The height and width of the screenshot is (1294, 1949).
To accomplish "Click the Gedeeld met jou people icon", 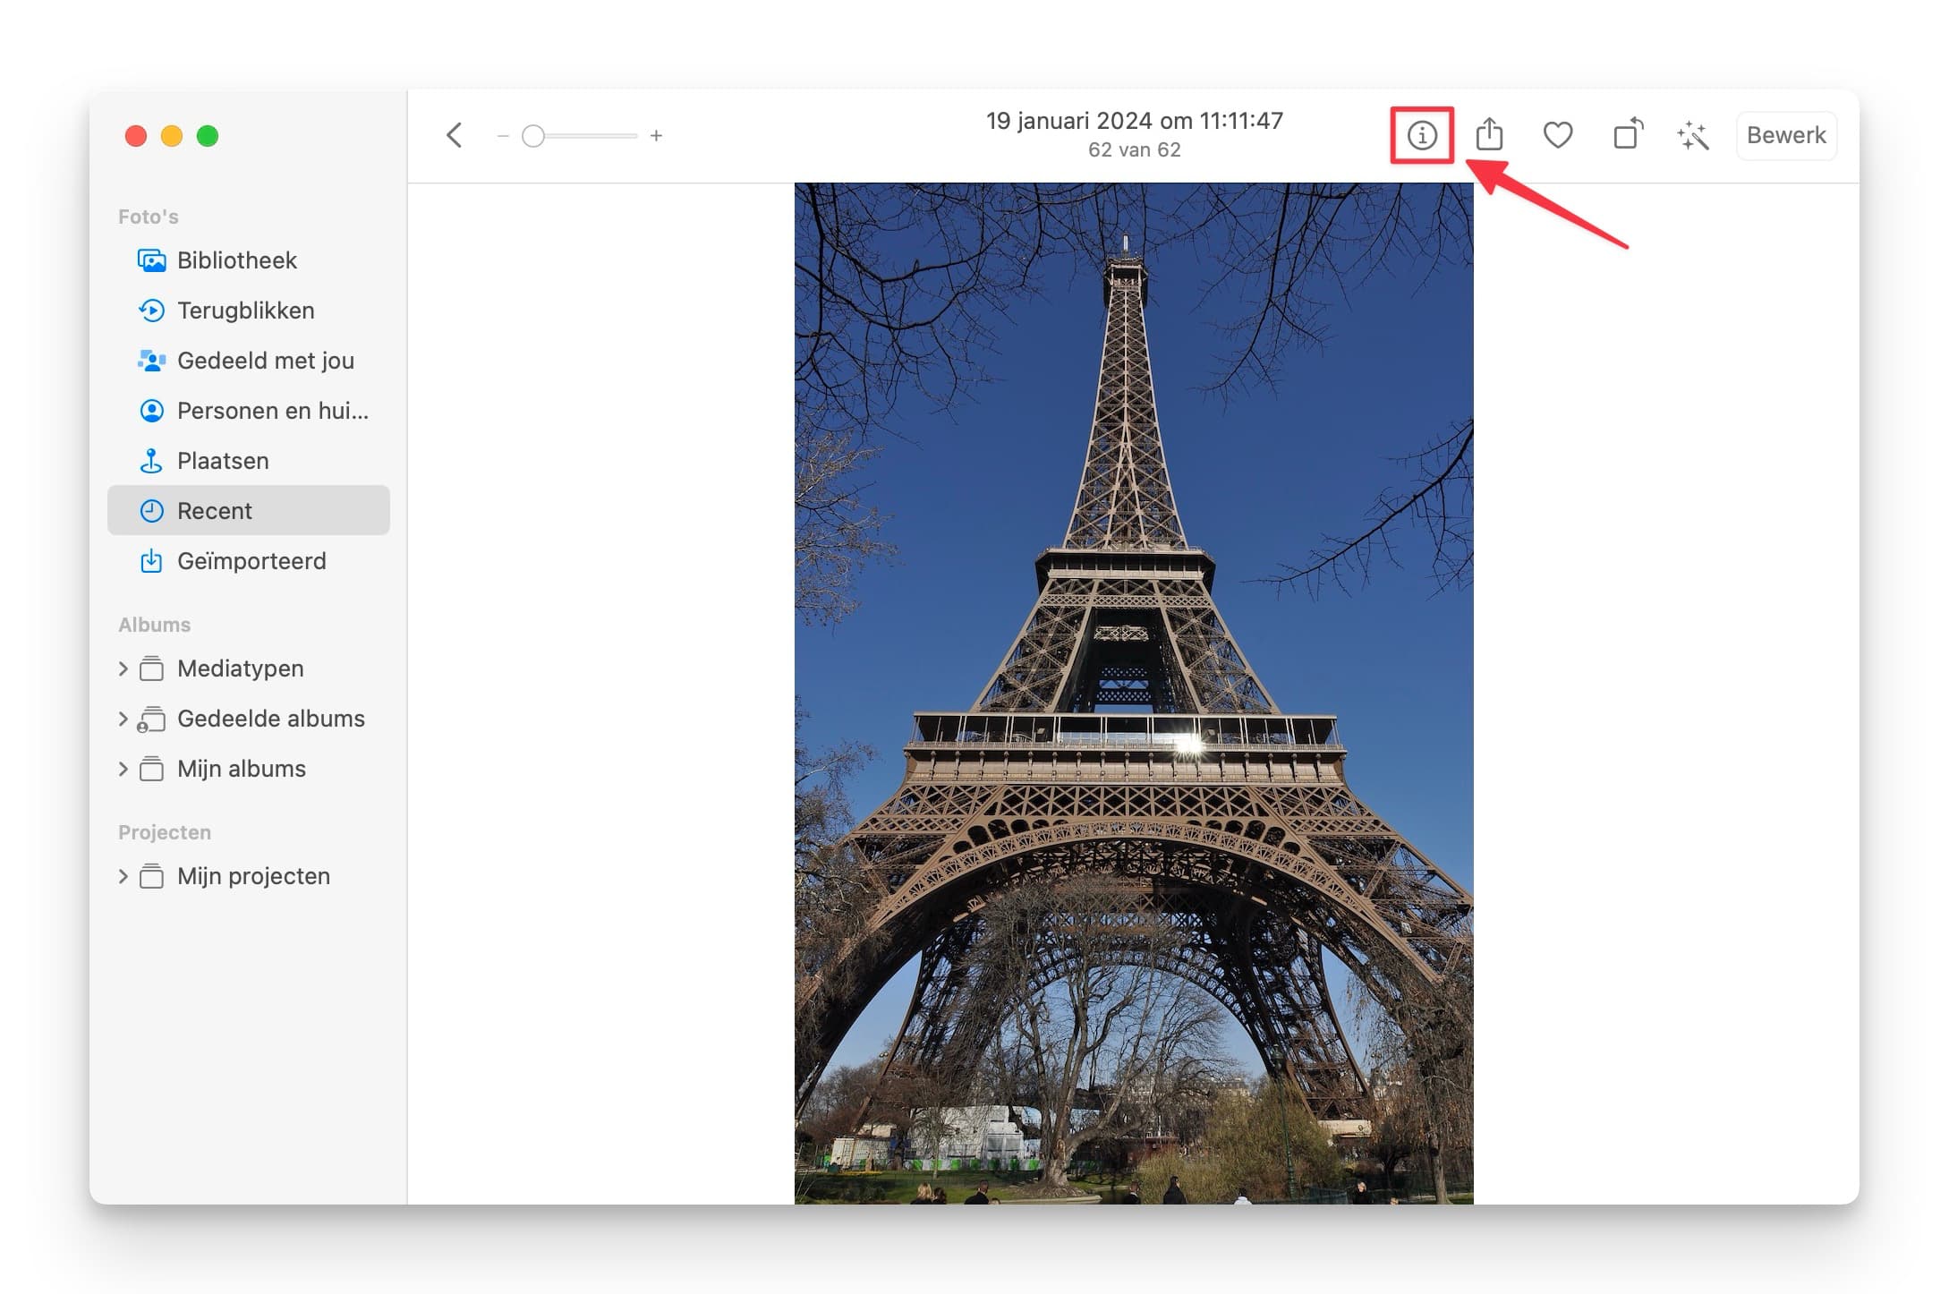I will point(151,361).
